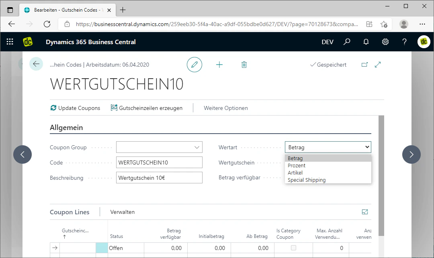Open the notifications bell
This screenshot has height=258, width=434.
[366, 42]
